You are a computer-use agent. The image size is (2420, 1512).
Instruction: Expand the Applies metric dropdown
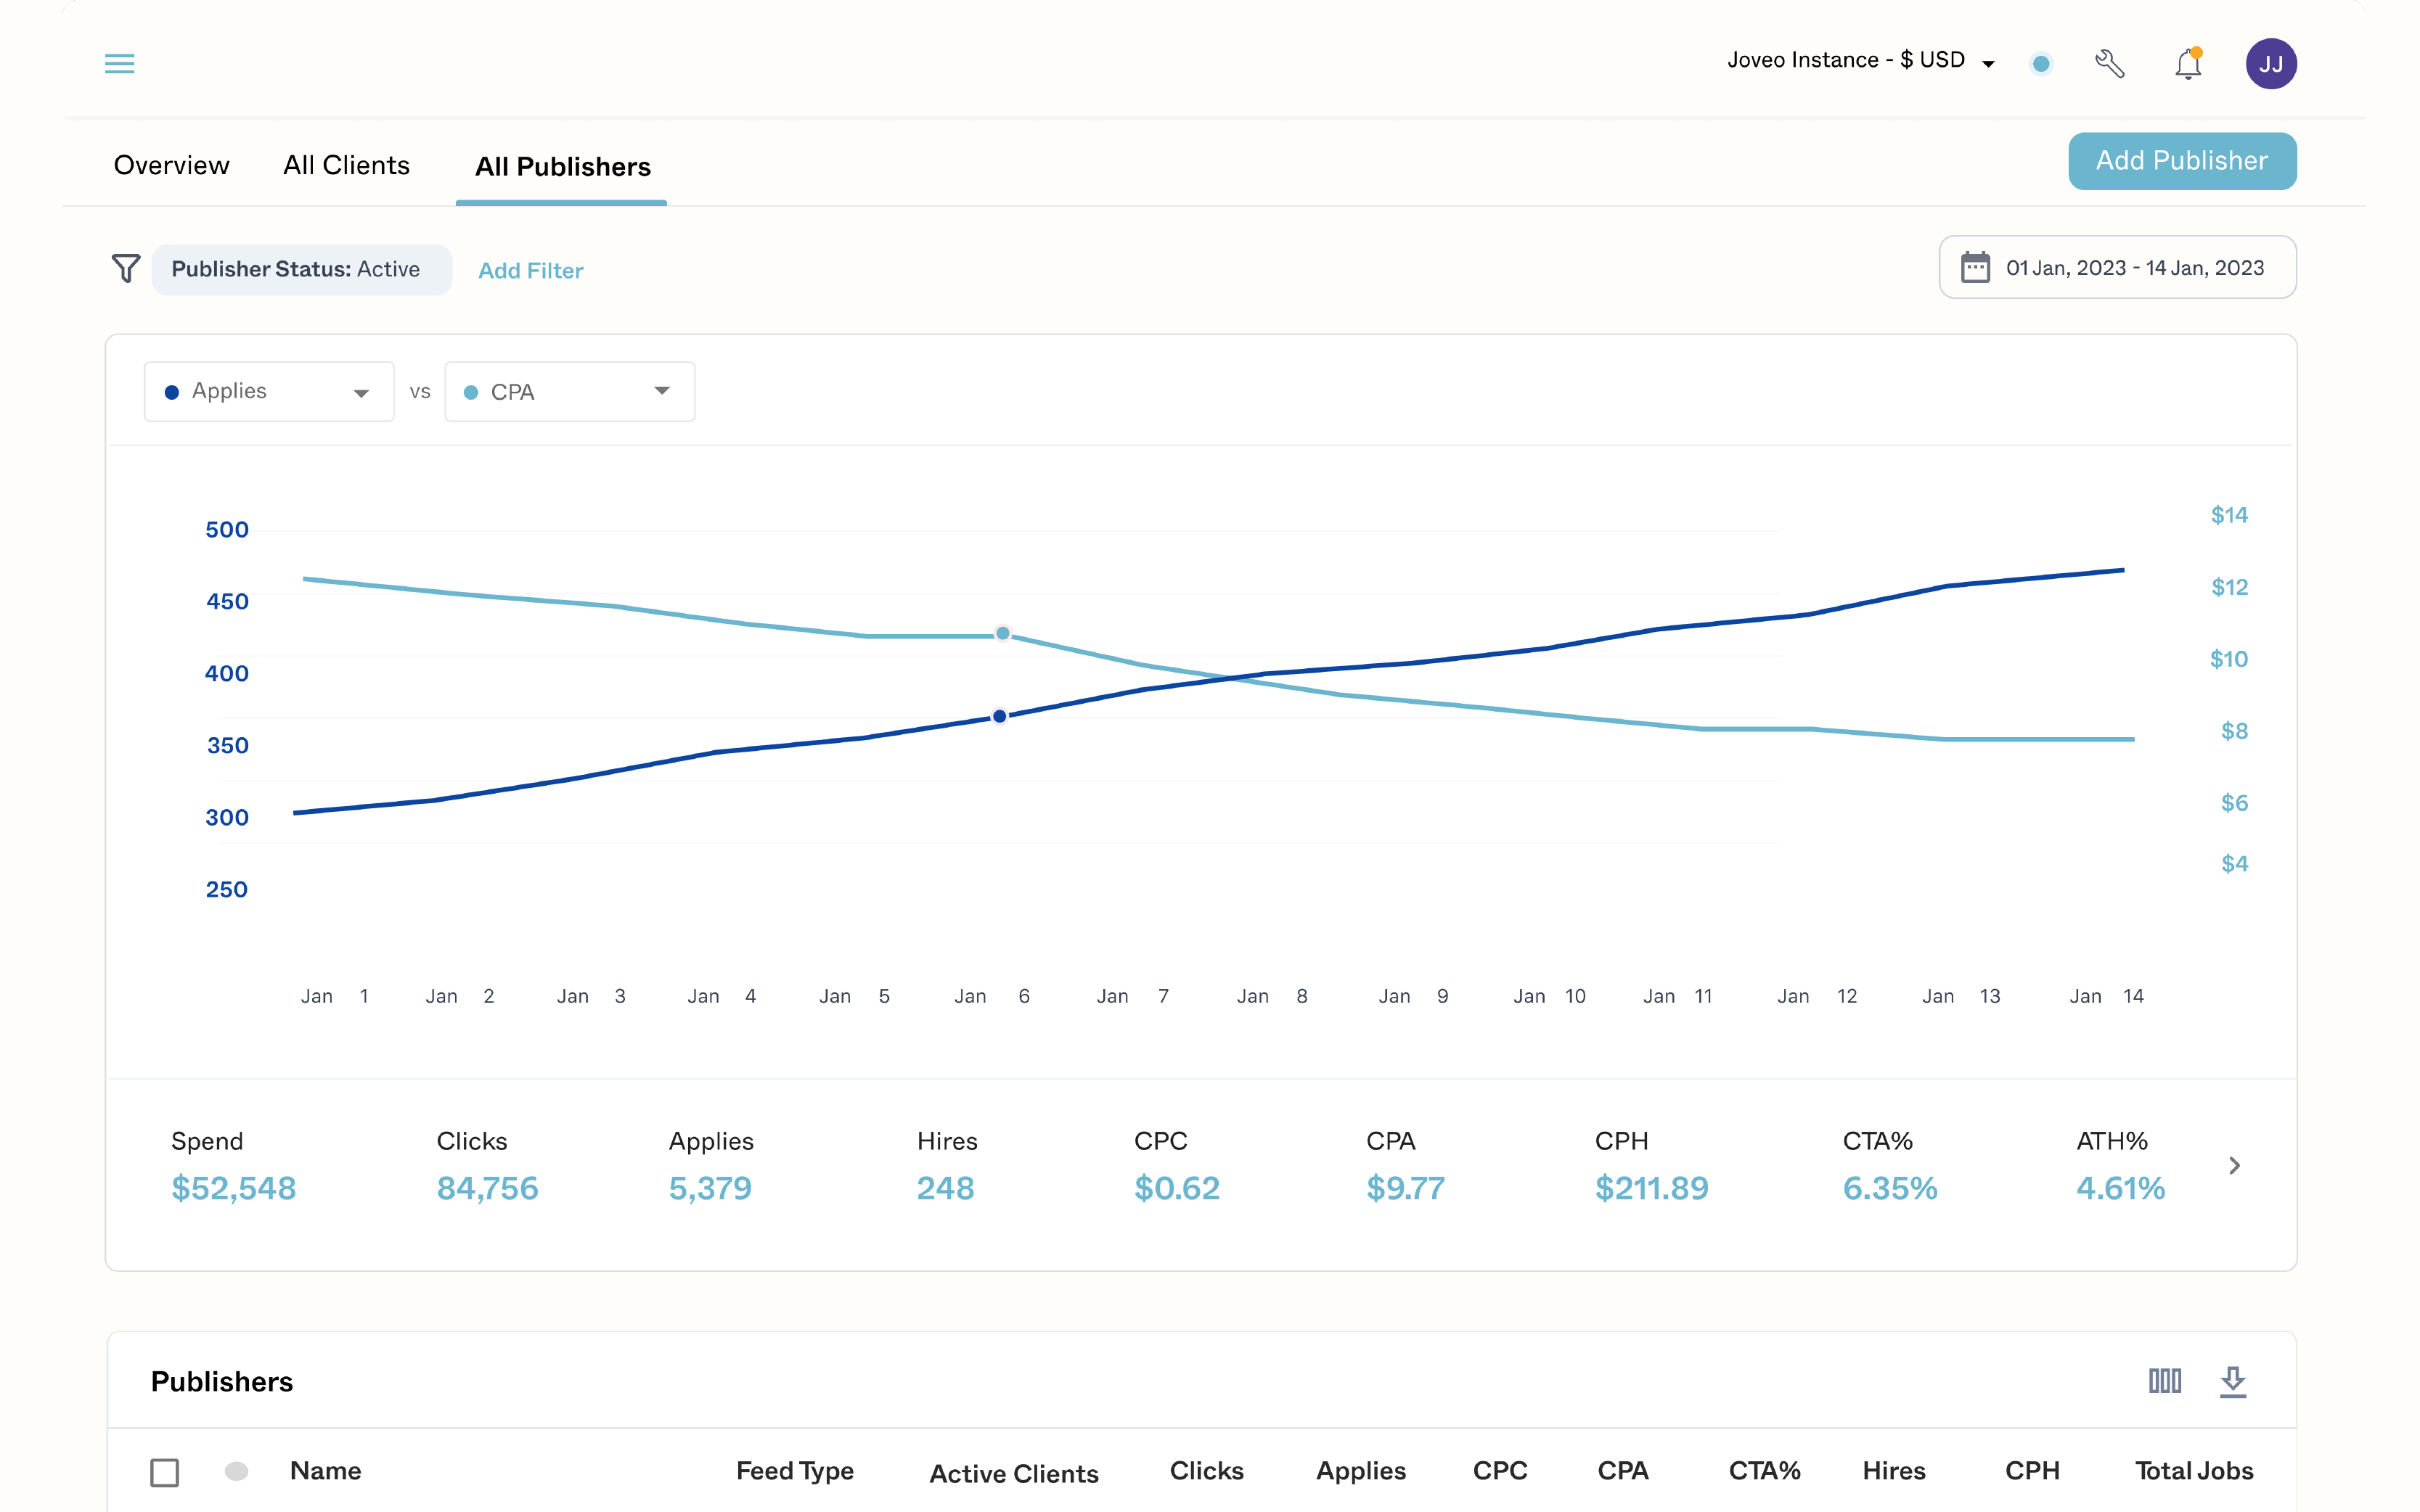pyautogui.click(x=268, y=392)
